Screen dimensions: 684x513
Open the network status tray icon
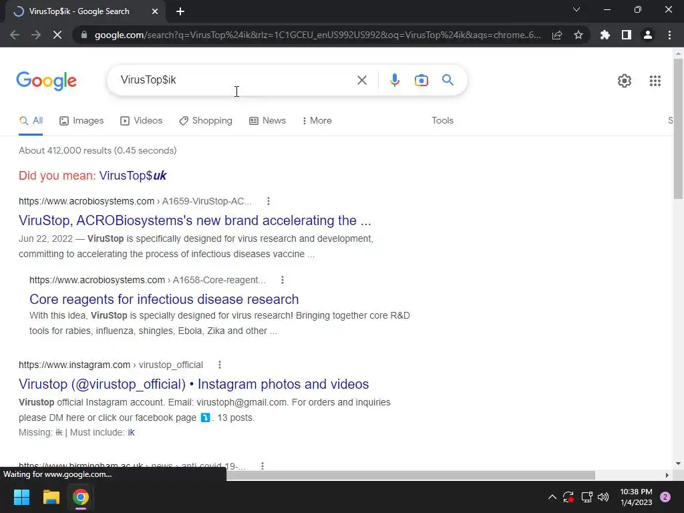(x=586, y=497)
